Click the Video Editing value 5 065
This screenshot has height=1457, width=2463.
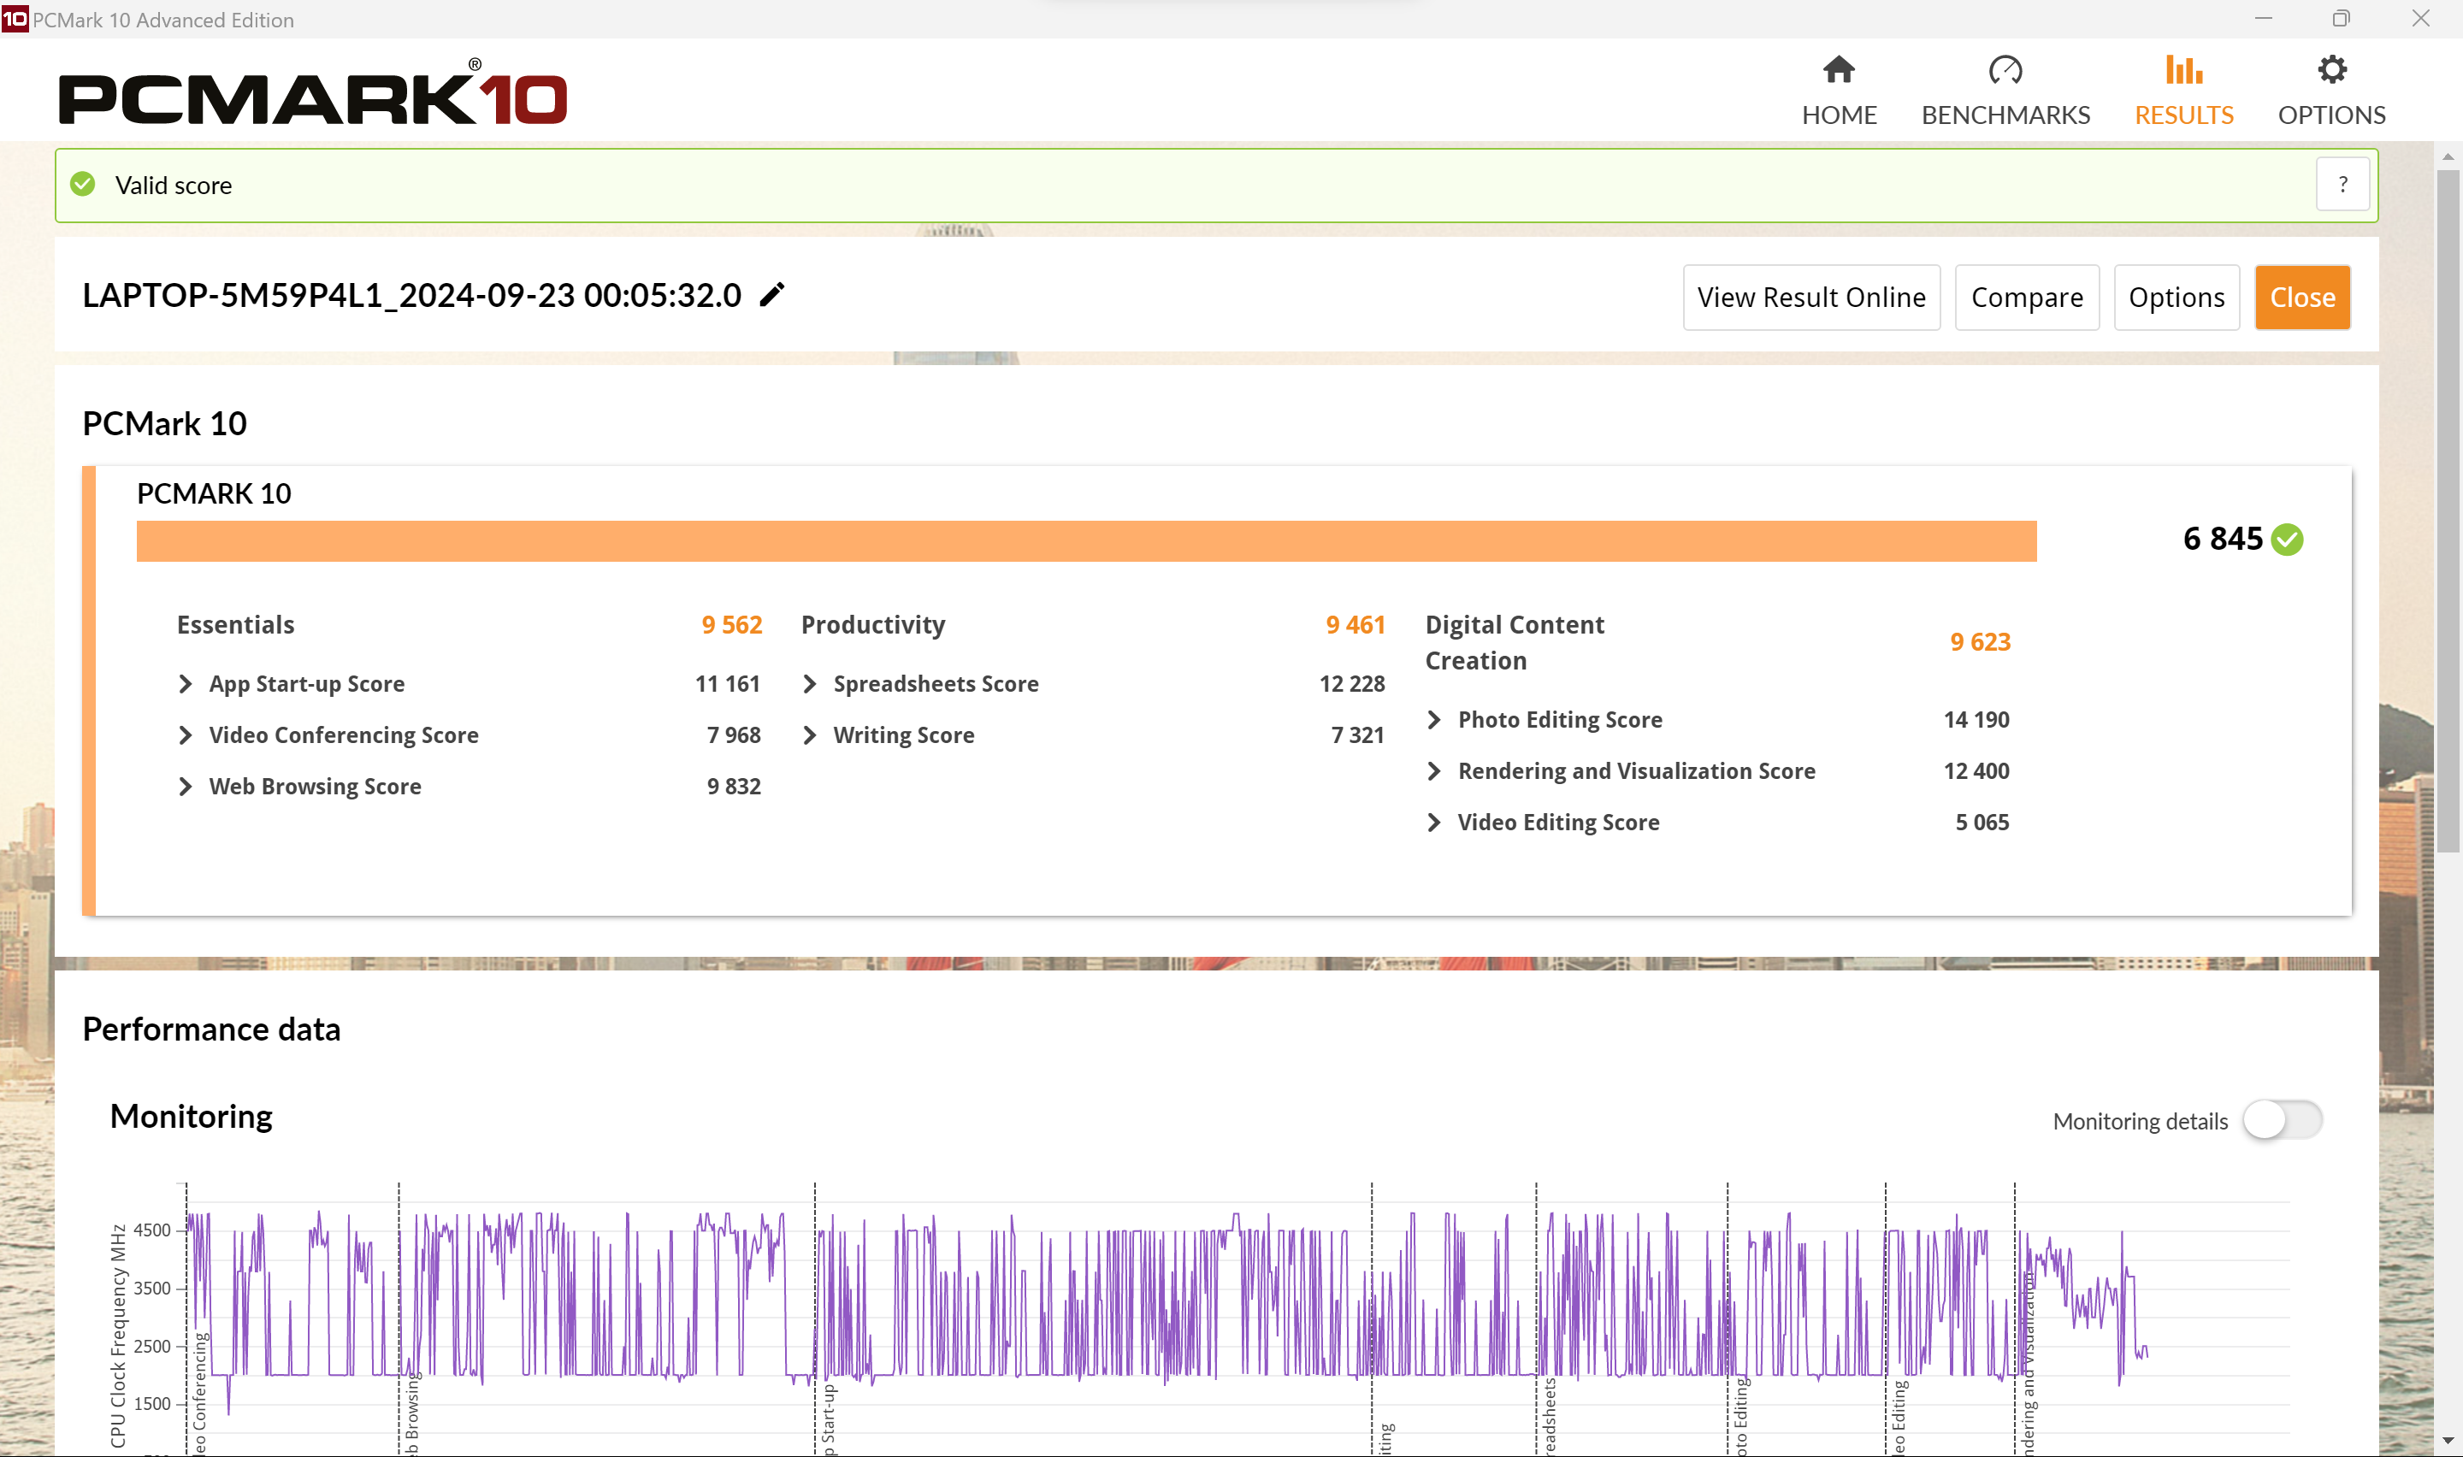coord(1982,822)
